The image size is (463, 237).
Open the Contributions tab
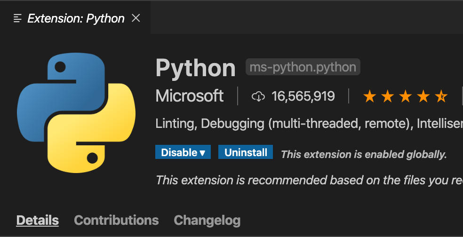coord(116,220)
